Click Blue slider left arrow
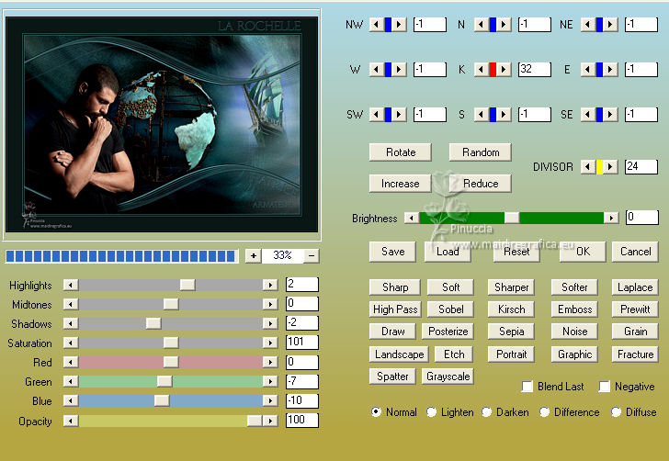The height and width of the screenshot is (461, 669). 71,400
